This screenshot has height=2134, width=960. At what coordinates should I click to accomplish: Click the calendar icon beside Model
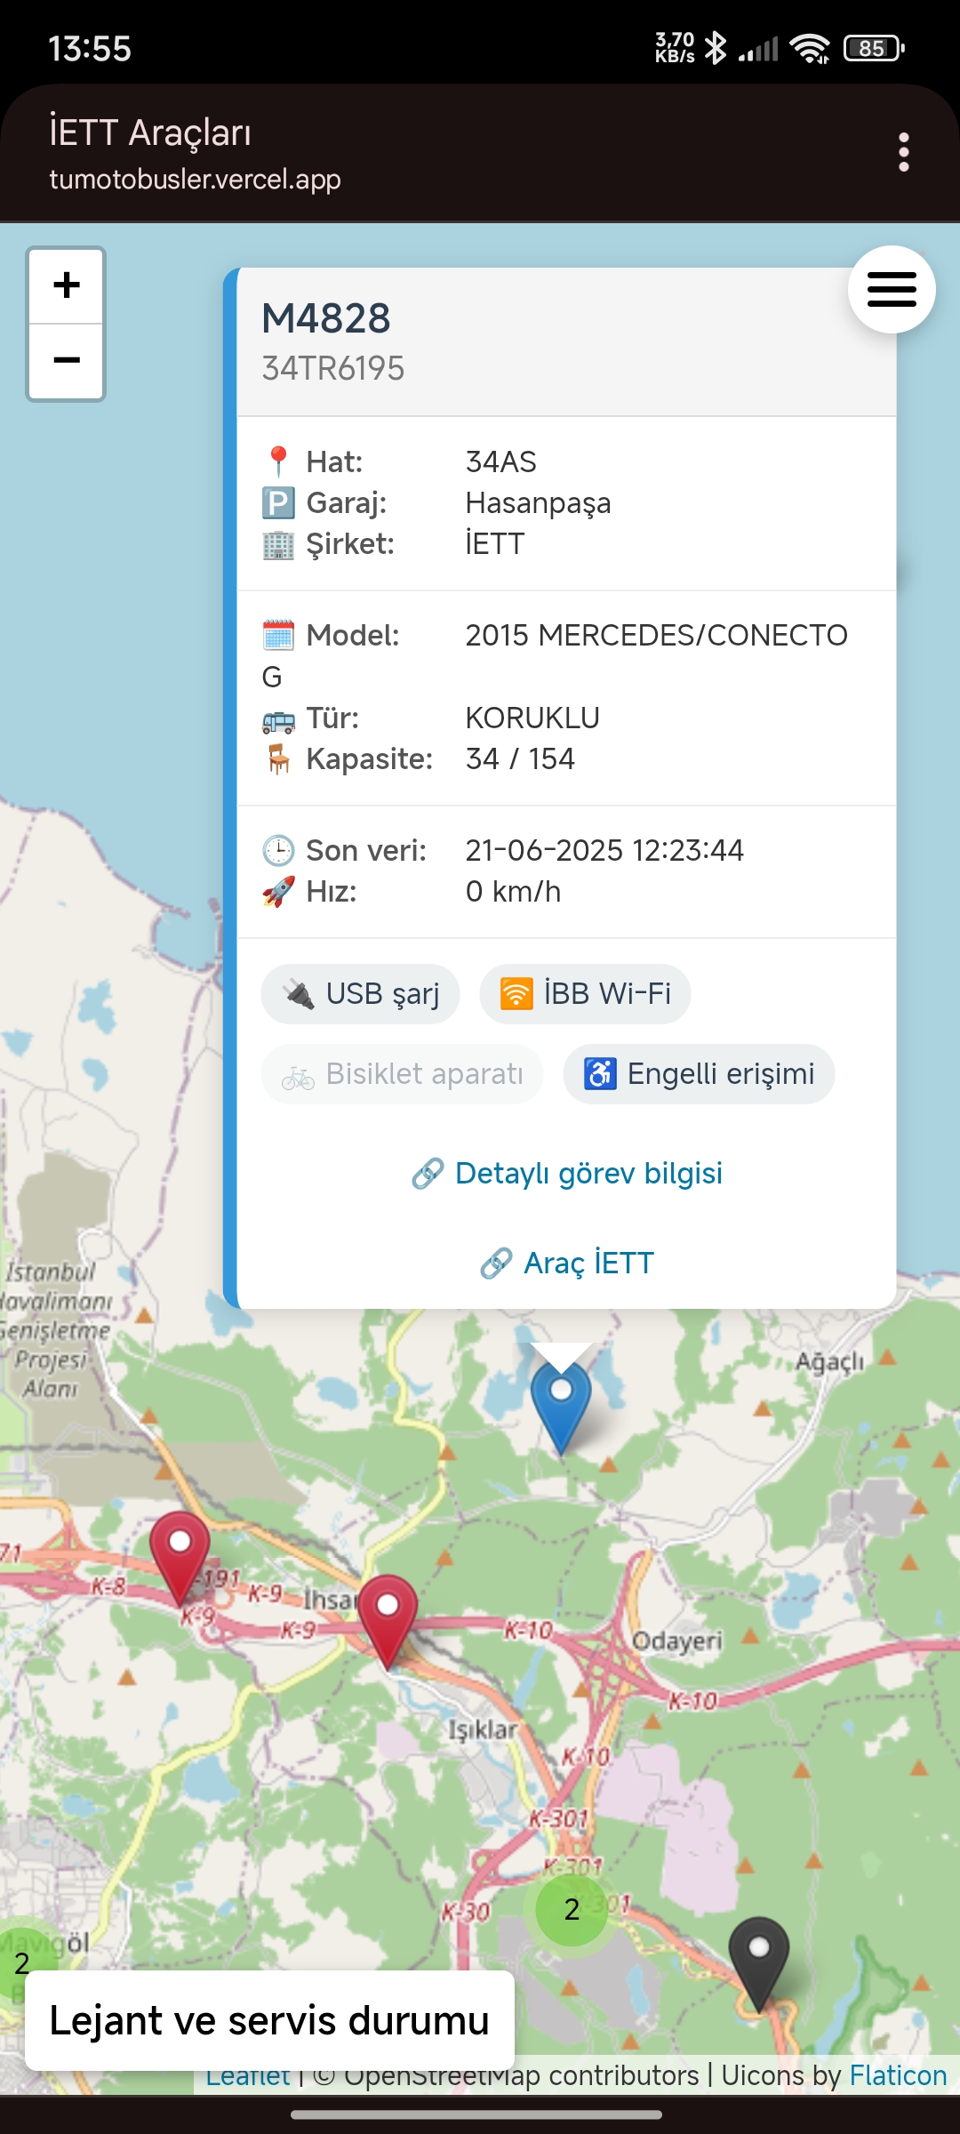(278, 635)
